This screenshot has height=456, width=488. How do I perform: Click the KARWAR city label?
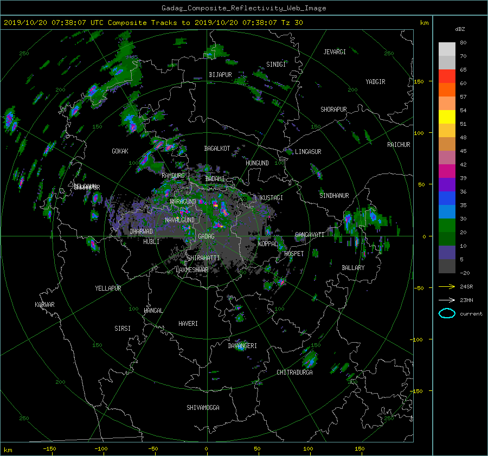pos(44,305)
